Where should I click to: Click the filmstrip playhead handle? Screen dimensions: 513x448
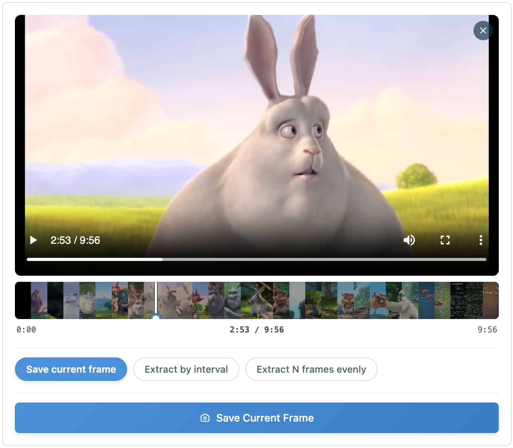(156, 317)
